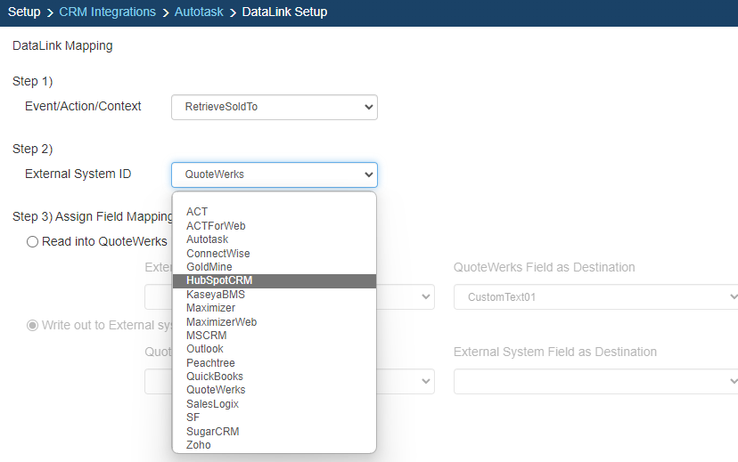Open the CustomText01 destination field dropdown
The width and height of the screenshot is (738, 462).
click(x=595, y=297)
